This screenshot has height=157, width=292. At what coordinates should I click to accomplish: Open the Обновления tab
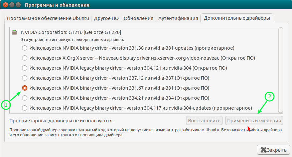pos(138,18)
